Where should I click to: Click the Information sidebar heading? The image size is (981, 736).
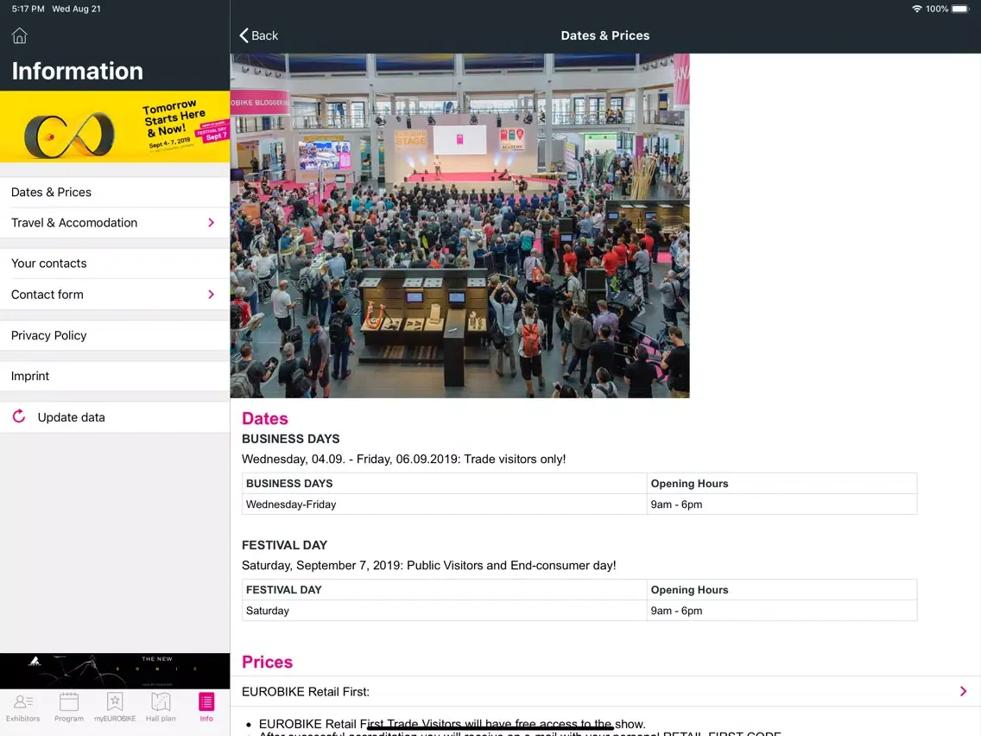[x=78, y=72]
